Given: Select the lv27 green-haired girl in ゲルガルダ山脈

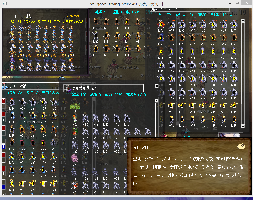Looking at the screenshot, I should point(75,118).
